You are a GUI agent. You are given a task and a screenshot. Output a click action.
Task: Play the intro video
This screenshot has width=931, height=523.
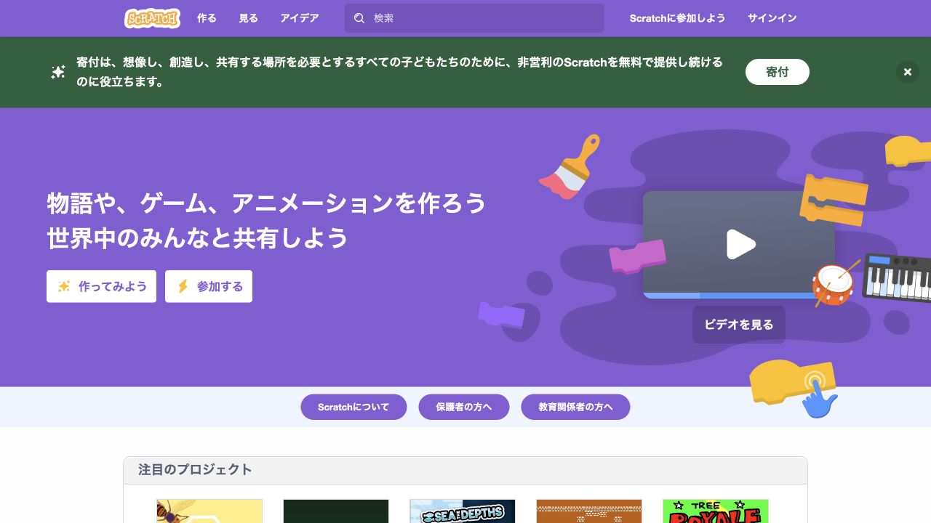pos(741,244)
